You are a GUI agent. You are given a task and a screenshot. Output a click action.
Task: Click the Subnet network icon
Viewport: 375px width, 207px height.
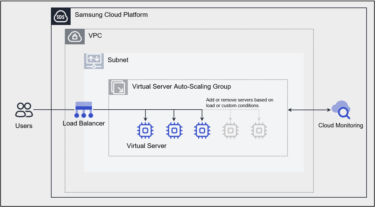(94, 61)
